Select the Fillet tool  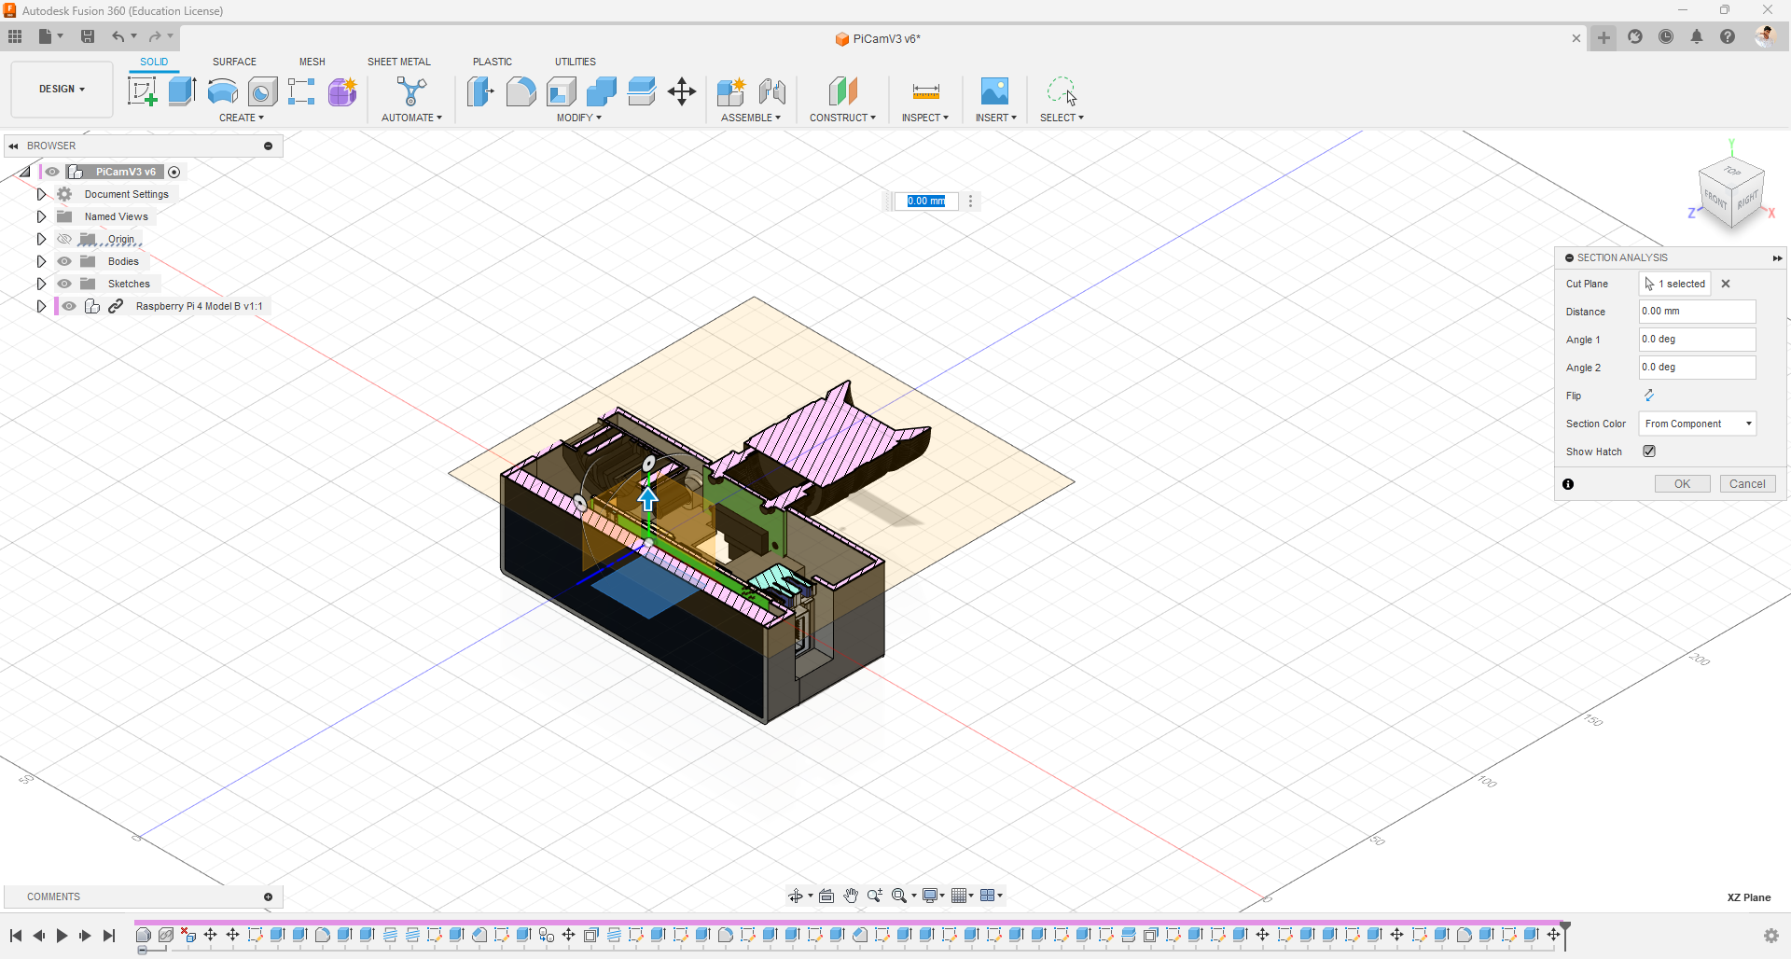(521, 91)
